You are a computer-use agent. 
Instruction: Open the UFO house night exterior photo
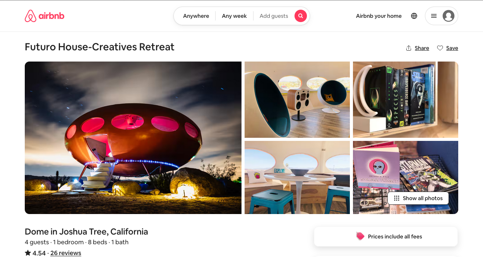point(133,138)
